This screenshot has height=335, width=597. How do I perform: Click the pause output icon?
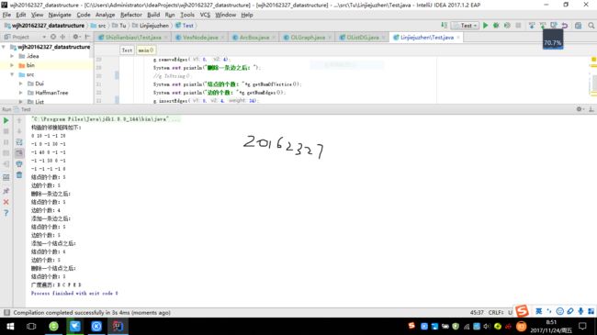(x=6, y=142)
